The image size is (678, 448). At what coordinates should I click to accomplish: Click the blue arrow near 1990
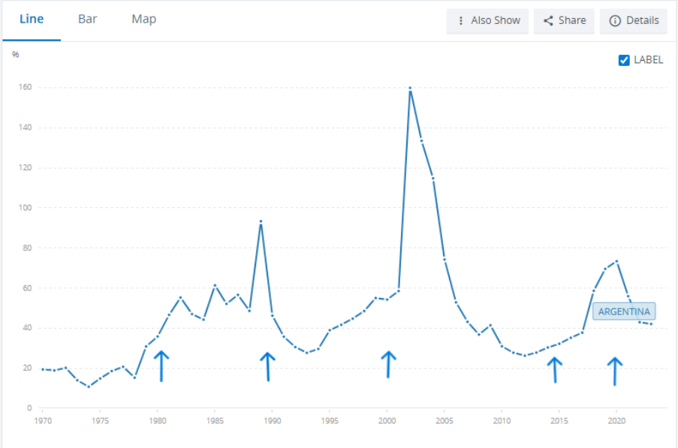[x=268, y=366]
